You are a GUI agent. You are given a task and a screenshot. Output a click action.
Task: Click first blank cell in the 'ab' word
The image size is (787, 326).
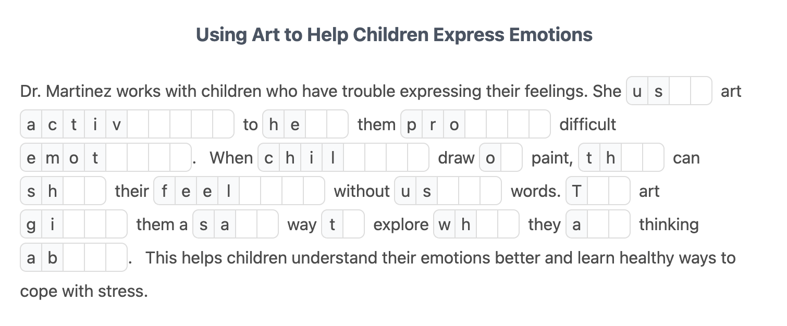click(73, 258)
